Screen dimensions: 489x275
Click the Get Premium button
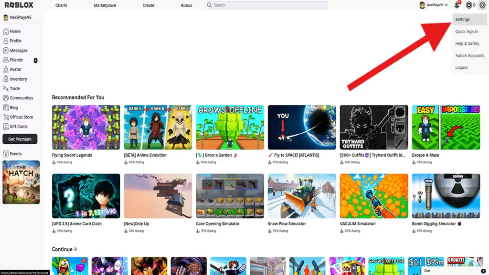(20, 139)
